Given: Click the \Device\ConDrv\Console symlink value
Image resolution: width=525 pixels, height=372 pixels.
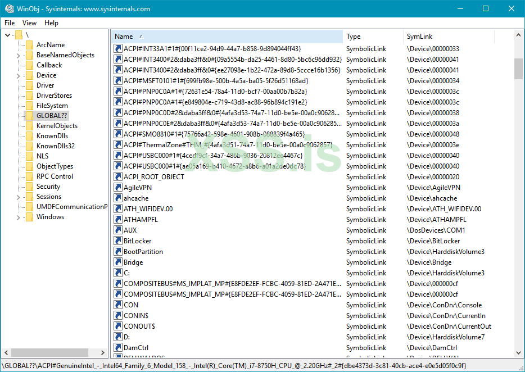Looking at the screenshot, I should pos(444,305).
